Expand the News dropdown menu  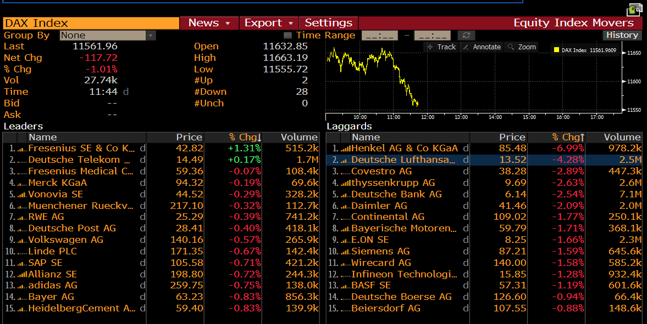click(x=209, y=23)
